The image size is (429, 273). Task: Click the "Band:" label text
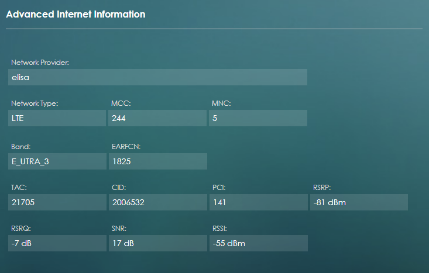21,147
